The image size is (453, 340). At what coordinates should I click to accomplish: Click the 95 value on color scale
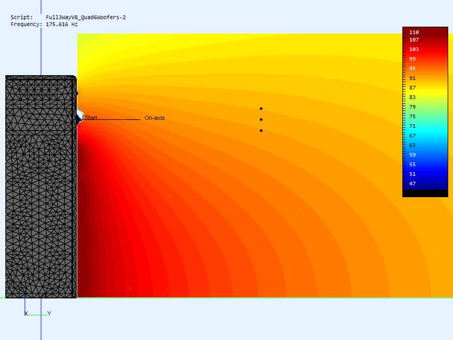coord(412,68)
